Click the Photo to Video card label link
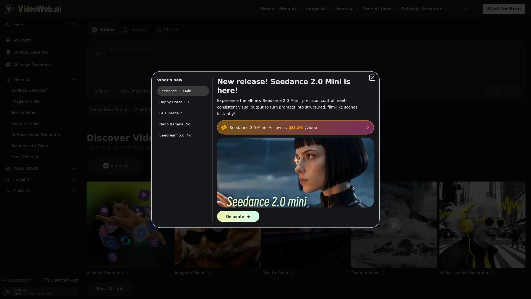 tap(368, 273)
